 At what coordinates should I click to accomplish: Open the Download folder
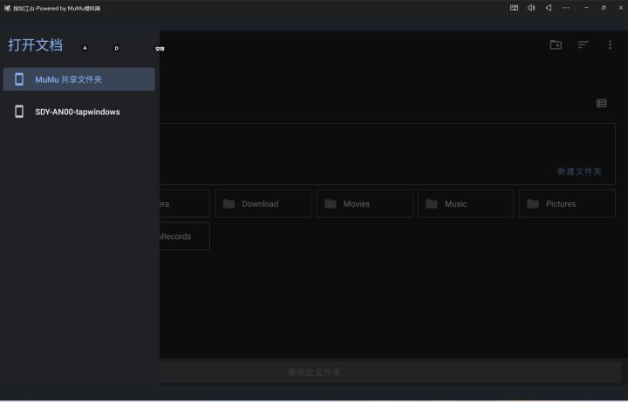pyautogui.click(x=263, y=204)
